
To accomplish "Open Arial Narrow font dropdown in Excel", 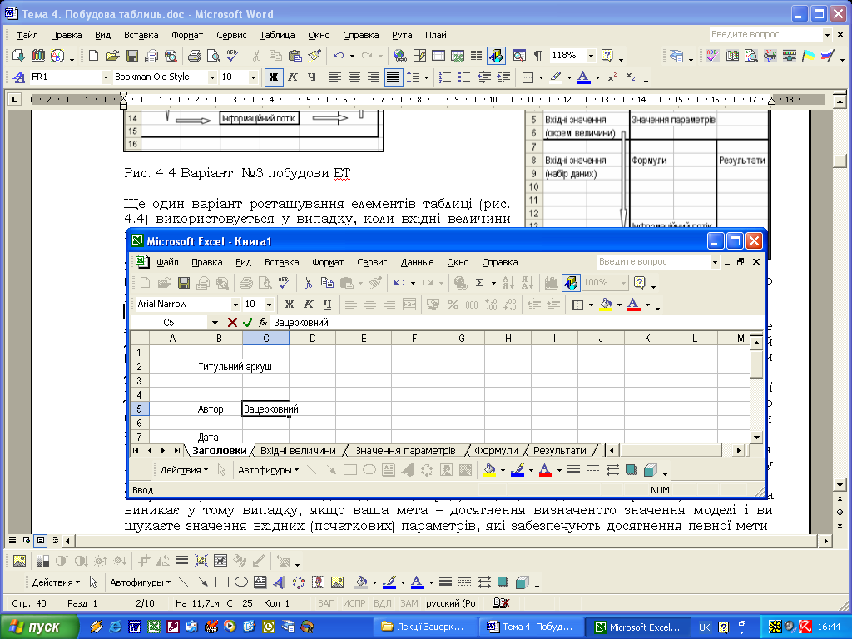I will (x=235, y=305).
